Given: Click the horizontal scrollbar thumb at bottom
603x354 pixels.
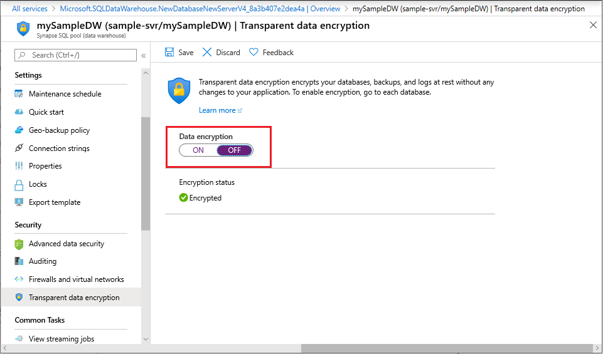Looking at the screenshot, I should (447, 348).
